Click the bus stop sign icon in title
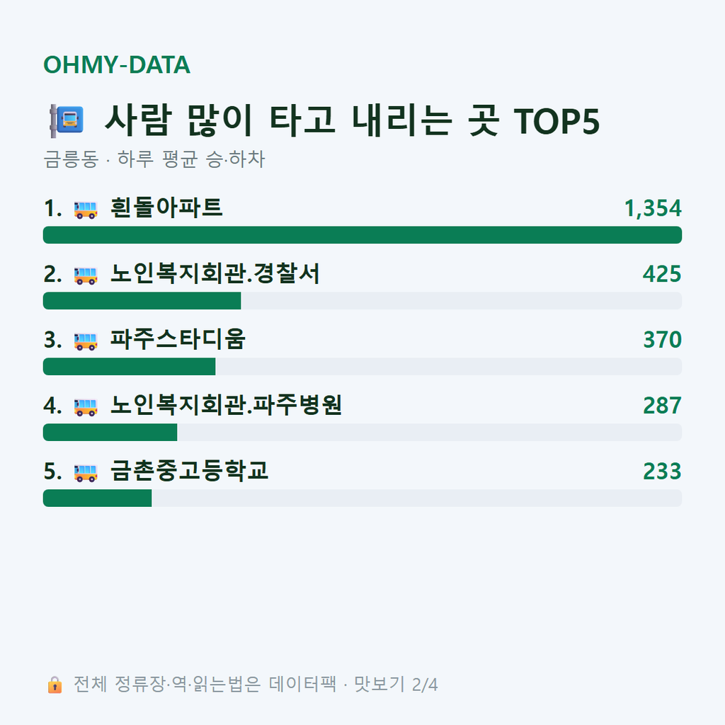The width and height of the screenshot is (725, 725). click(67, 120)
